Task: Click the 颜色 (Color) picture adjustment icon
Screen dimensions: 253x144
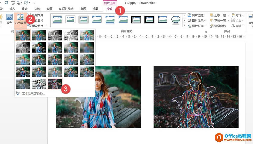Action: click(9, 19)
